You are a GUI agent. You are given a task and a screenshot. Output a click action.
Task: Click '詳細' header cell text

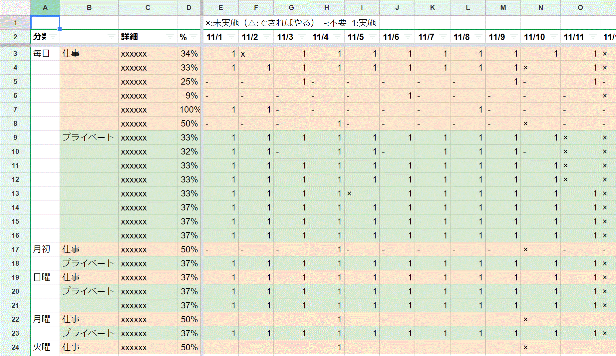point(130,37)
